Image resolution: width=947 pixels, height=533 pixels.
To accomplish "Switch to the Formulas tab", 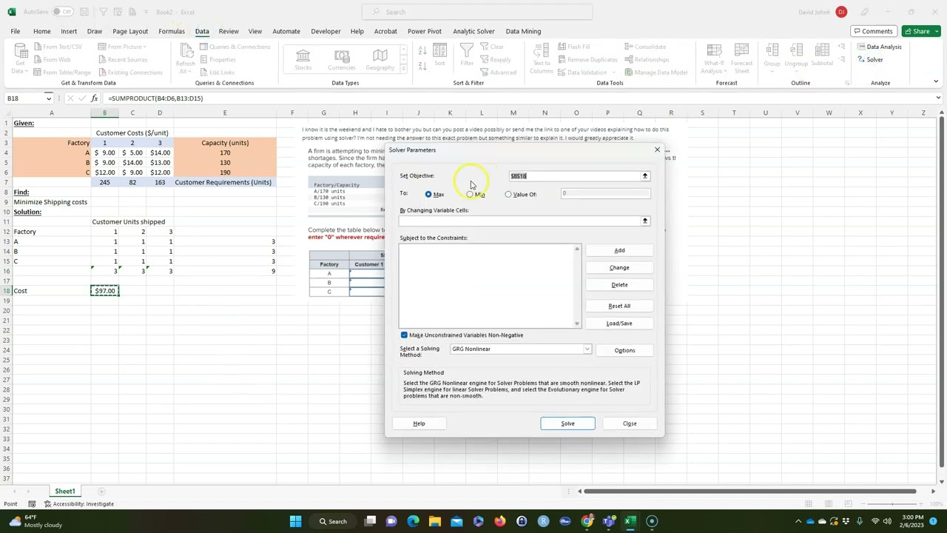I will [x=171, y=31].
